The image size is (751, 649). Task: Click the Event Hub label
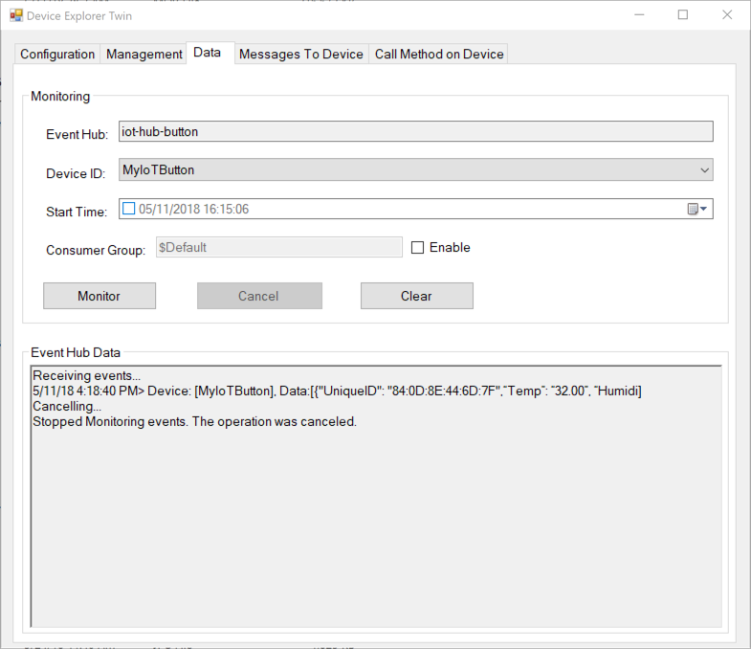(77, 135)
